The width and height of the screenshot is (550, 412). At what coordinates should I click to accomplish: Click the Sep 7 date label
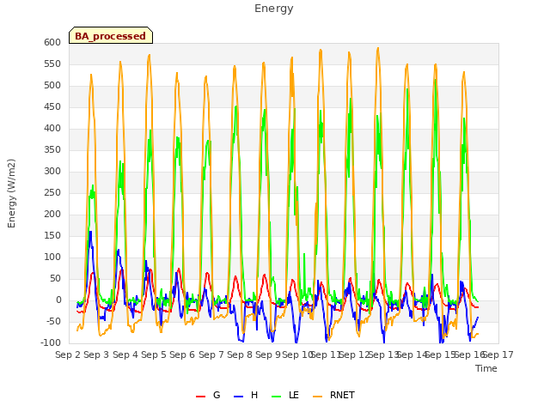[211, 354]
